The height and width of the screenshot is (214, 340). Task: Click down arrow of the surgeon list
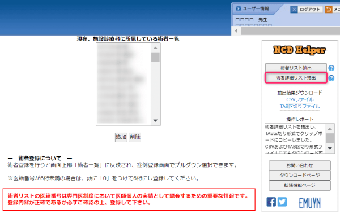pyautogui.click(x=155, y=120)
